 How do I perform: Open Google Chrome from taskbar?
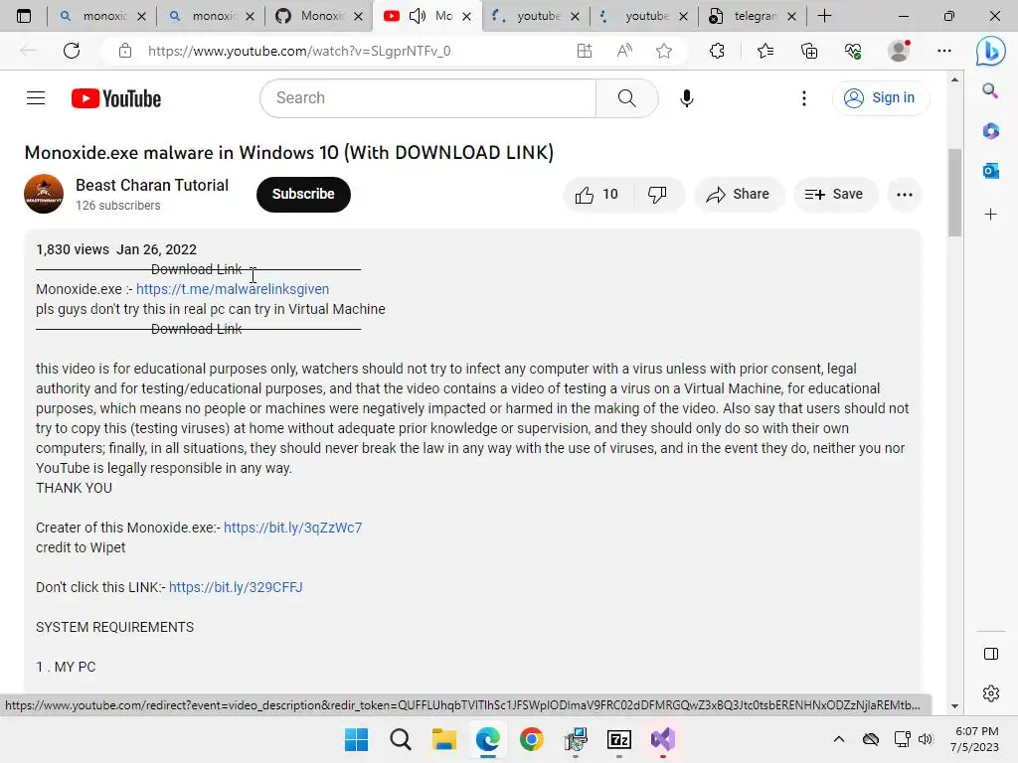pyautogui.click(x=531, y=739)
